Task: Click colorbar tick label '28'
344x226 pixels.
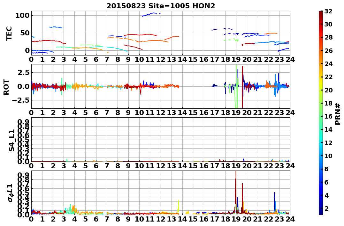Action: (328, 37)
